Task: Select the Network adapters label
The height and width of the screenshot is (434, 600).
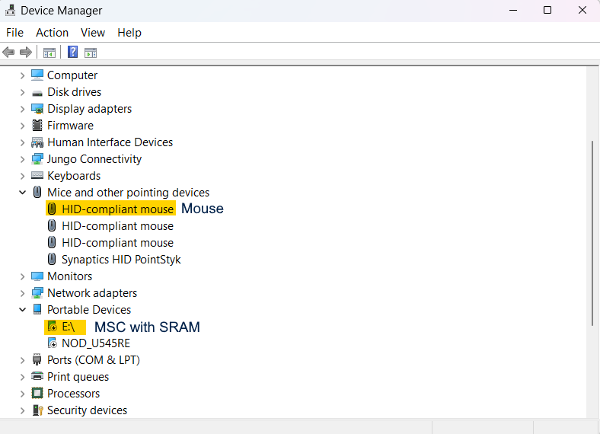Action: (x=92, y=293)
